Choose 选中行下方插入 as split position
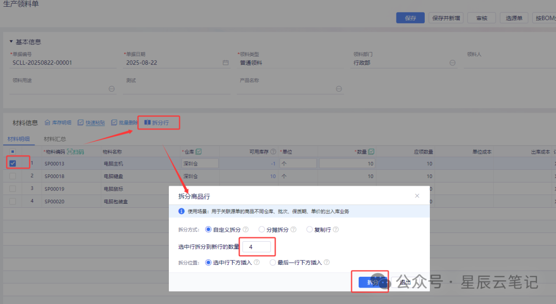Viewport: 556px width, 304px height. [x=208, y=262]
